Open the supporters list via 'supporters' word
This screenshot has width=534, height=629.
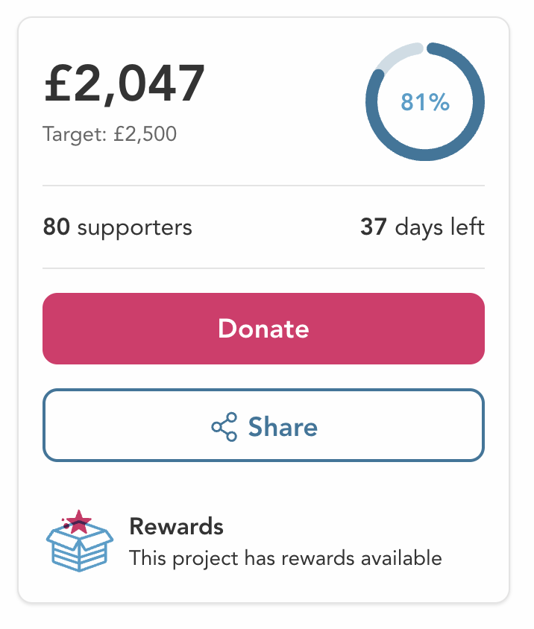pos(135,227)
